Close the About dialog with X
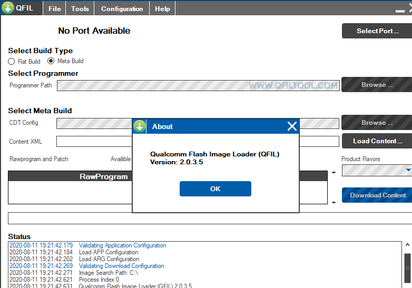 (292, 126)
